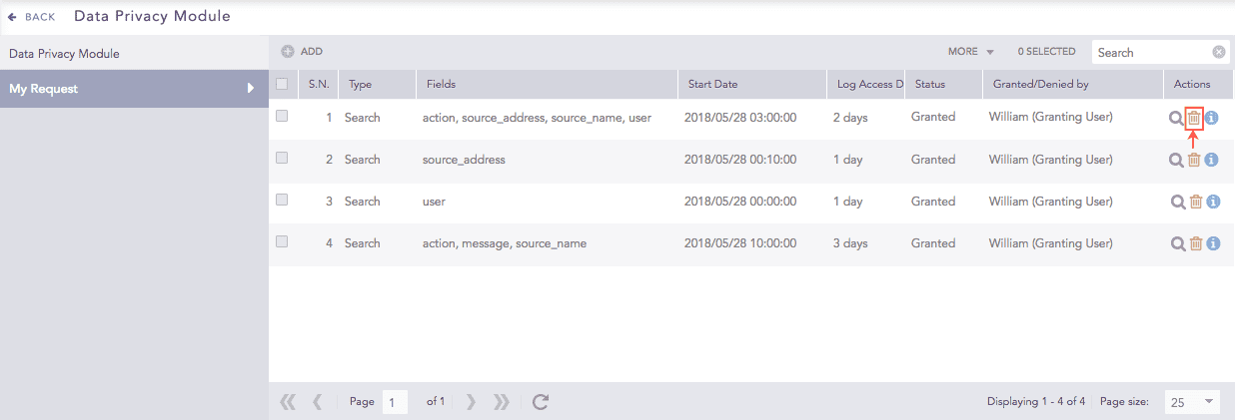Check the box for request 2

coord(282,158)
